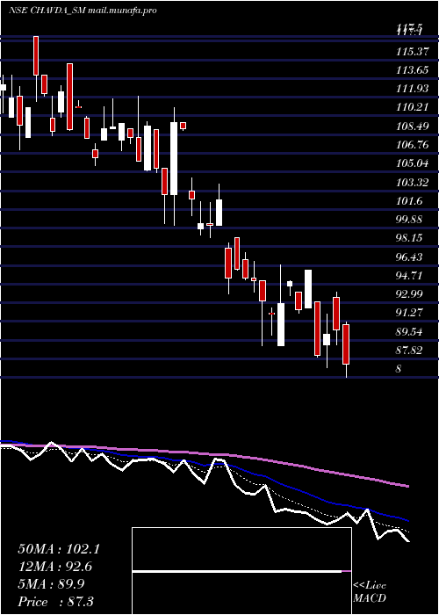Viewport: 439px width, 615px height.
Task: Select the 101.6 price axis label
Action: click(x=409, y=201)
